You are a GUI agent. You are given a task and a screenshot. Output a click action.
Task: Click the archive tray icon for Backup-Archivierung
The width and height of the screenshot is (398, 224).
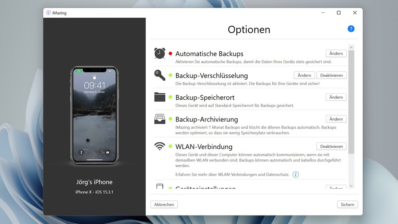(x=160, y=119)
